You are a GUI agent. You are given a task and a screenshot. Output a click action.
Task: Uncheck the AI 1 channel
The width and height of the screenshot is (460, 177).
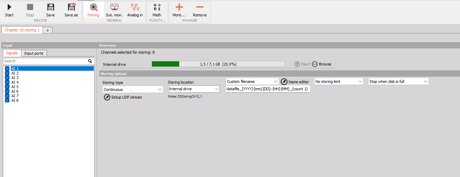coord(7,69)
